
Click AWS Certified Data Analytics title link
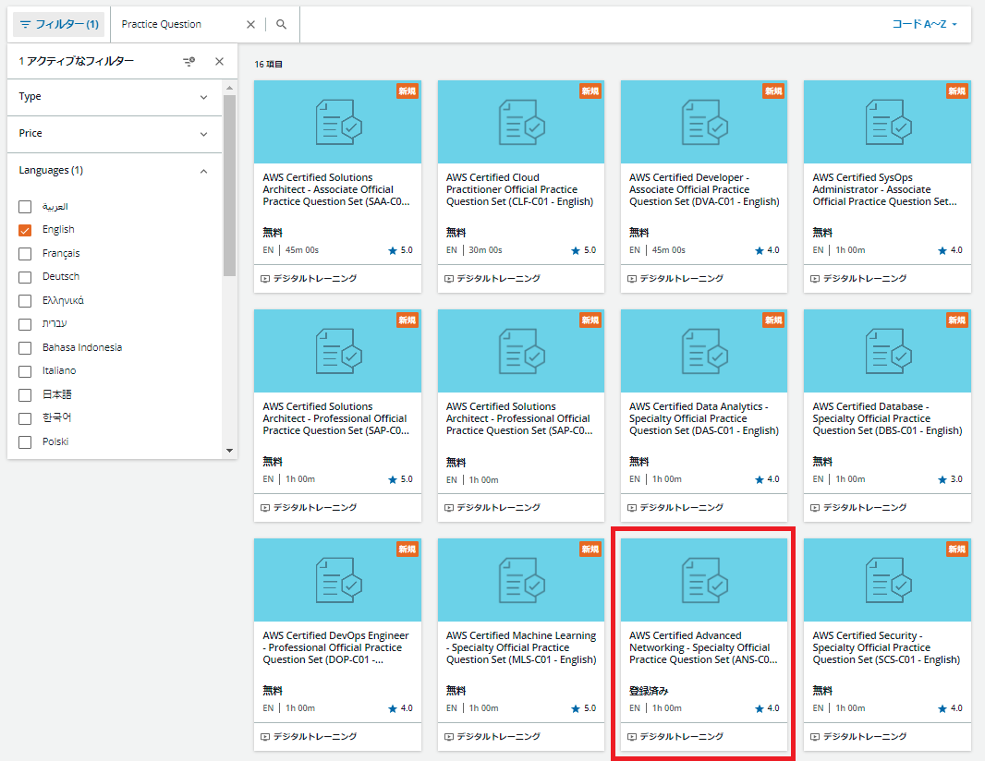coord(703,418)
